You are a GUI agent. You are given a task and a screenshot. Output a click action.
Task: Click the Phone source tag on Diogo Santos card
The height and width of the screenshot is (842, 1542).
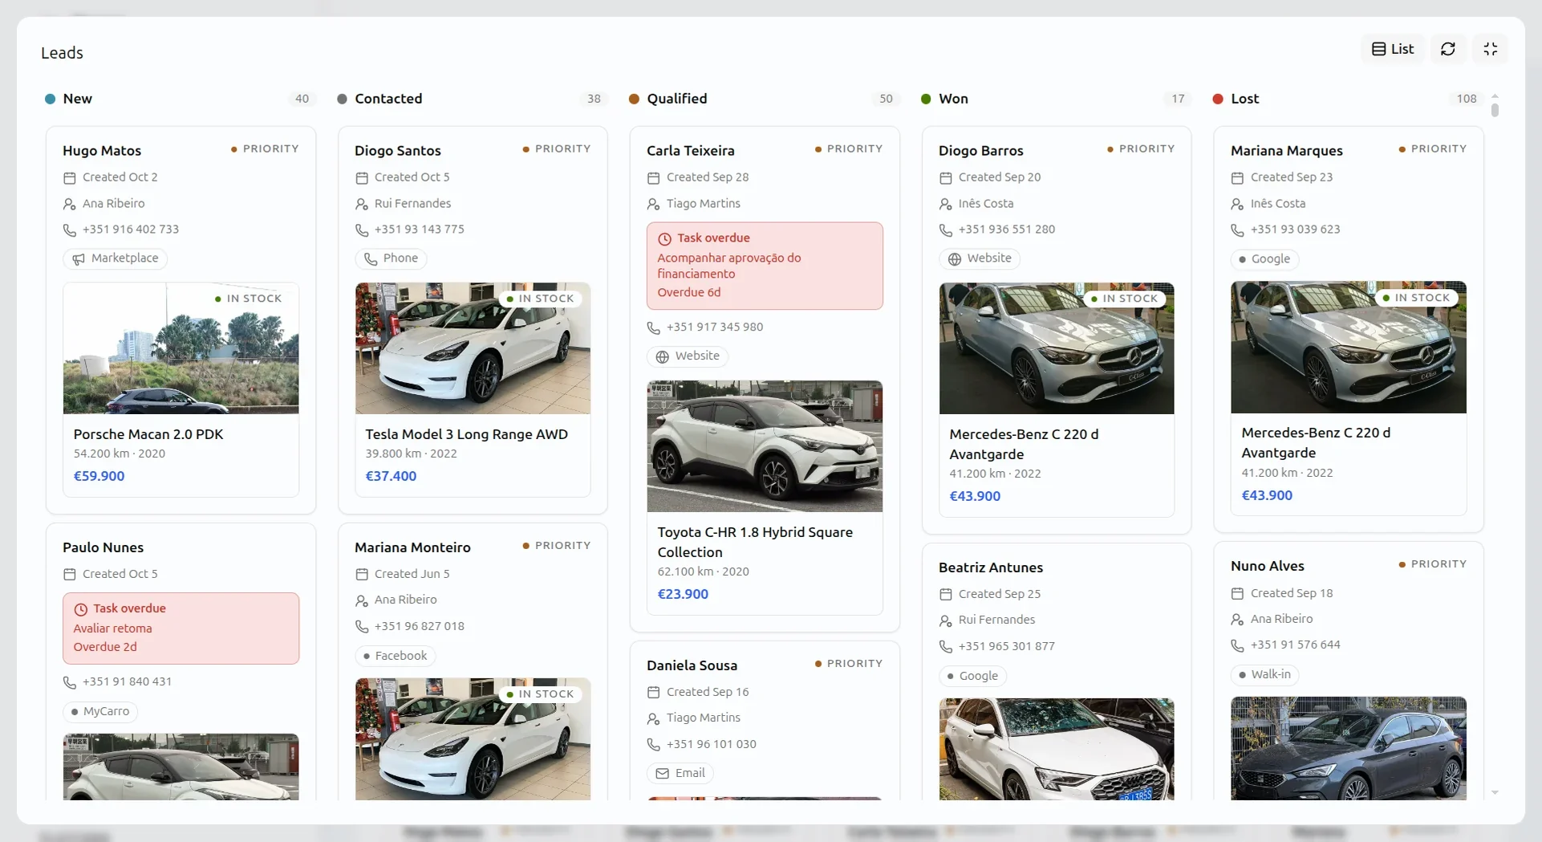click(x=392, y=258)
